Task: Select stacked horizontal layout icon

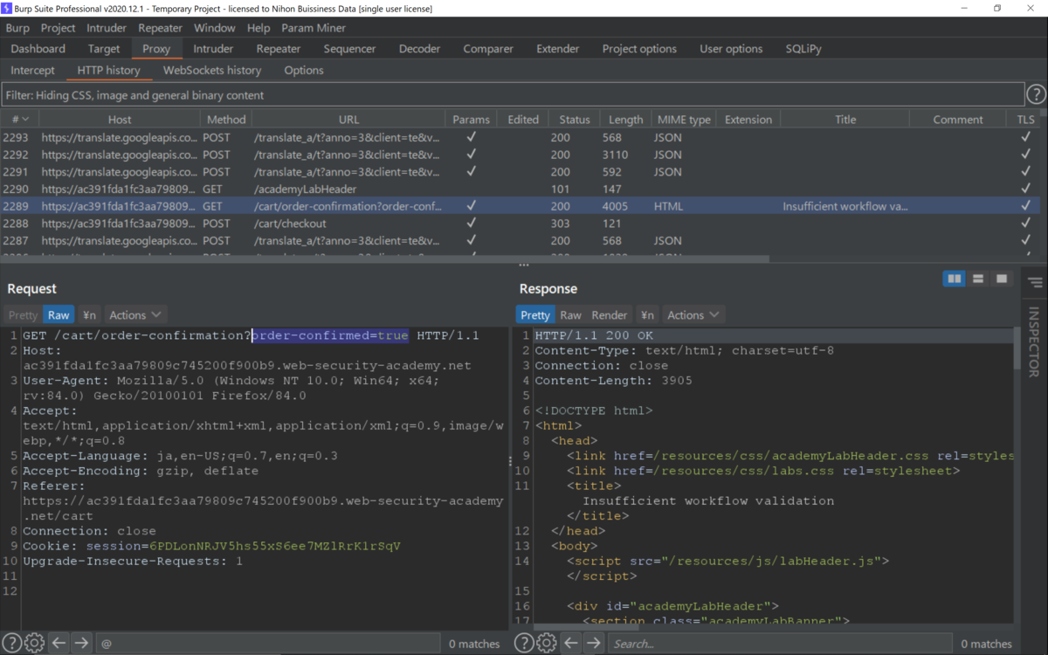Action: [978, 279]
